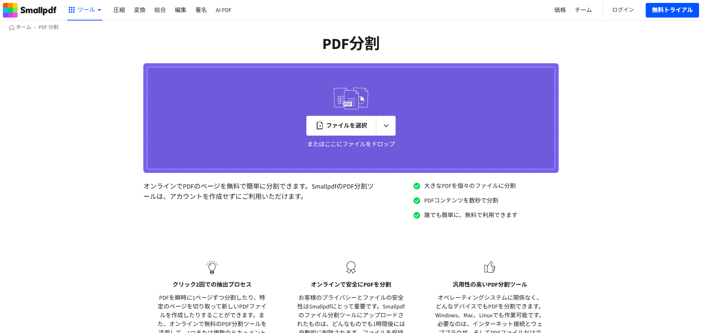Click the ログイン link

point(623,10)
